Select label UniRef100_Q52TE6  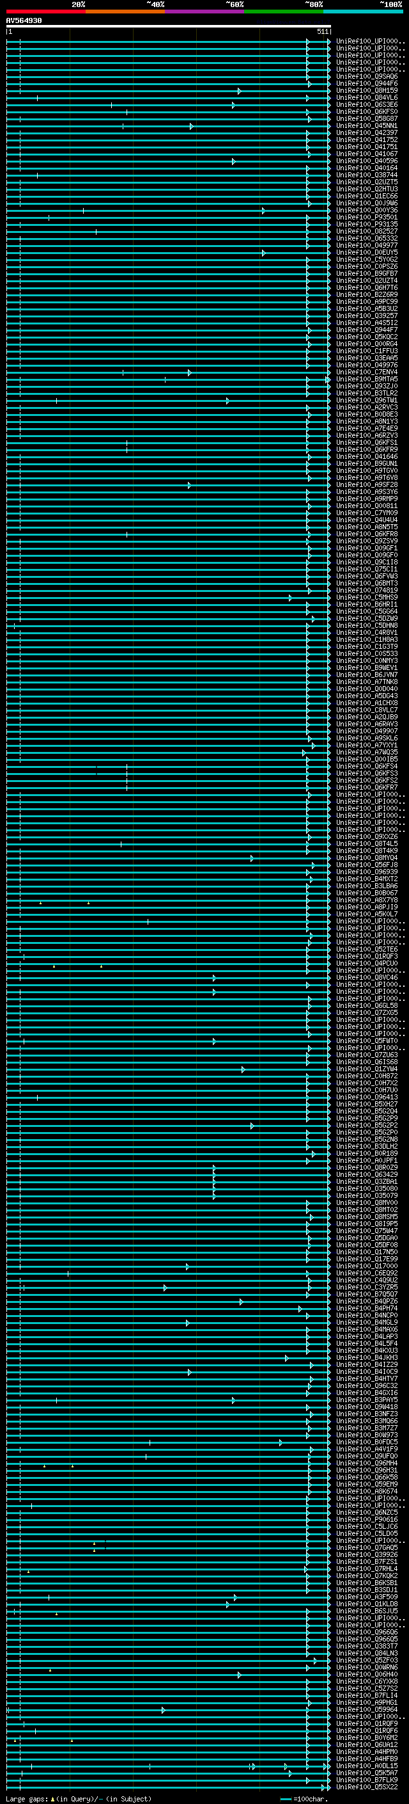point(367,950)
